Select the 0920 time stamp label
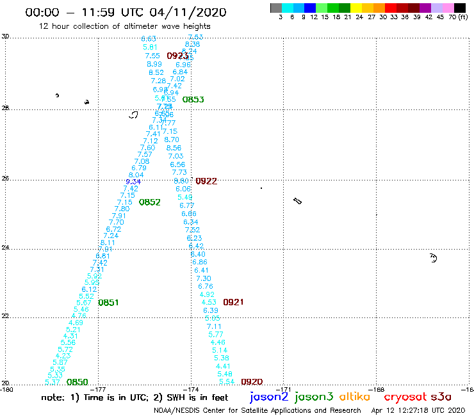 (x=252, y=382)
